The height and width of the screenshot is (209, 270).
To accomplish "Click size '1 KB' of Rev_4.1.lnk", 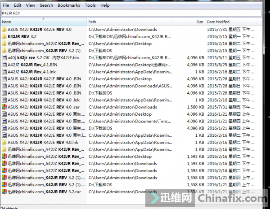I will [x=199, y=72].
